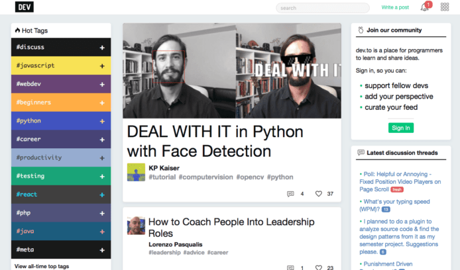Click in the search field
The width and height of the screenshot is (460, 270).
point(323,8)
